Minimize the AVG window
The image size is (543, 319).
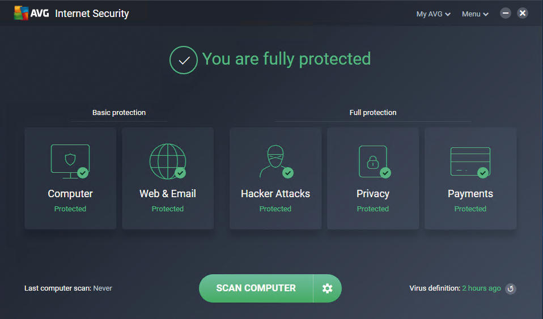[506, 13]
